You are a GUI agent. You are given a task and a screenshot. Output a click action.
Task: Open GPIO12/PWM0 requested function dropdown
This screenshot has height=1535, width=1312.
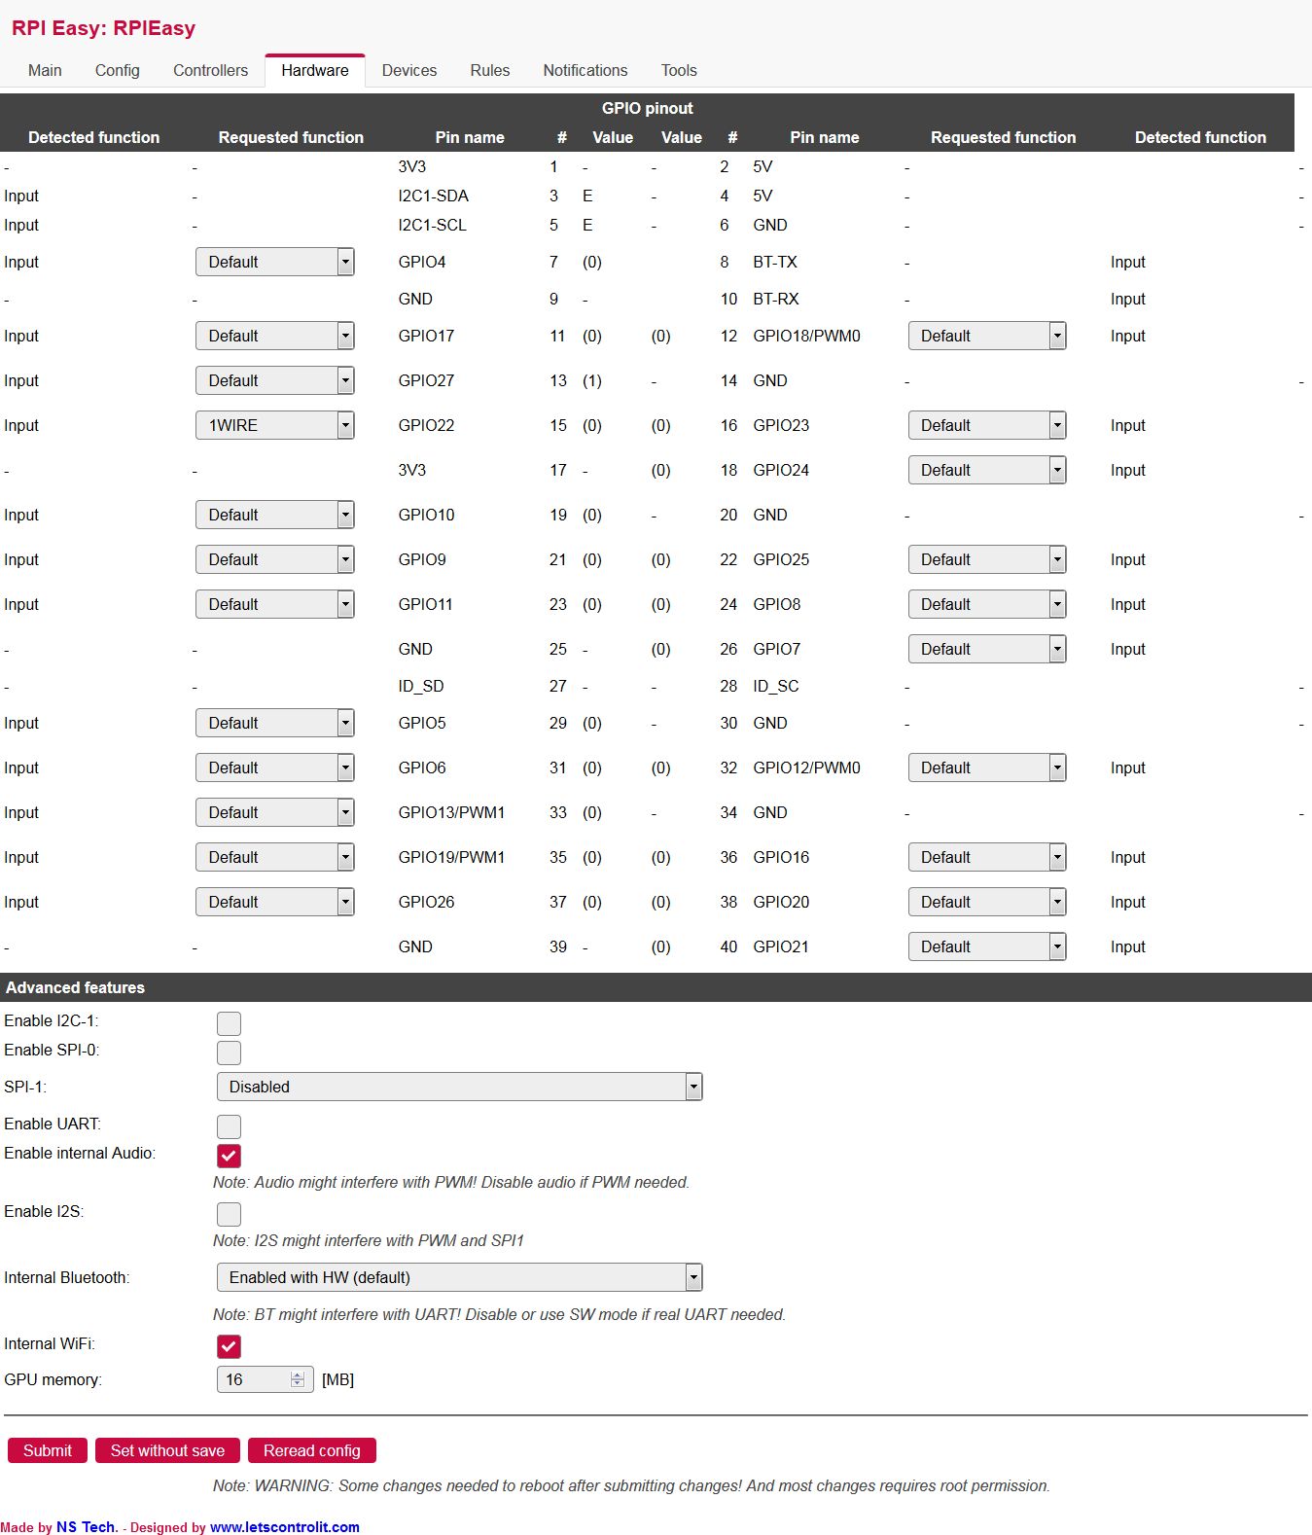point(987,767)
